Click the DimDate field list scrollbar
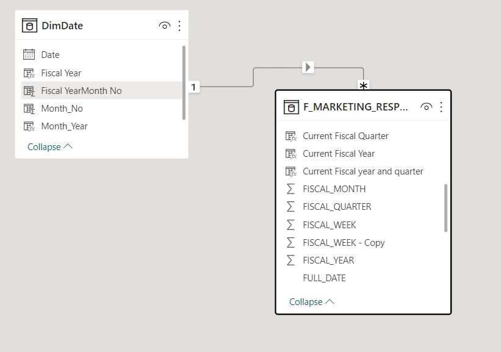The height and width of the screenshot is (352, 501). [x=184, y=83]
